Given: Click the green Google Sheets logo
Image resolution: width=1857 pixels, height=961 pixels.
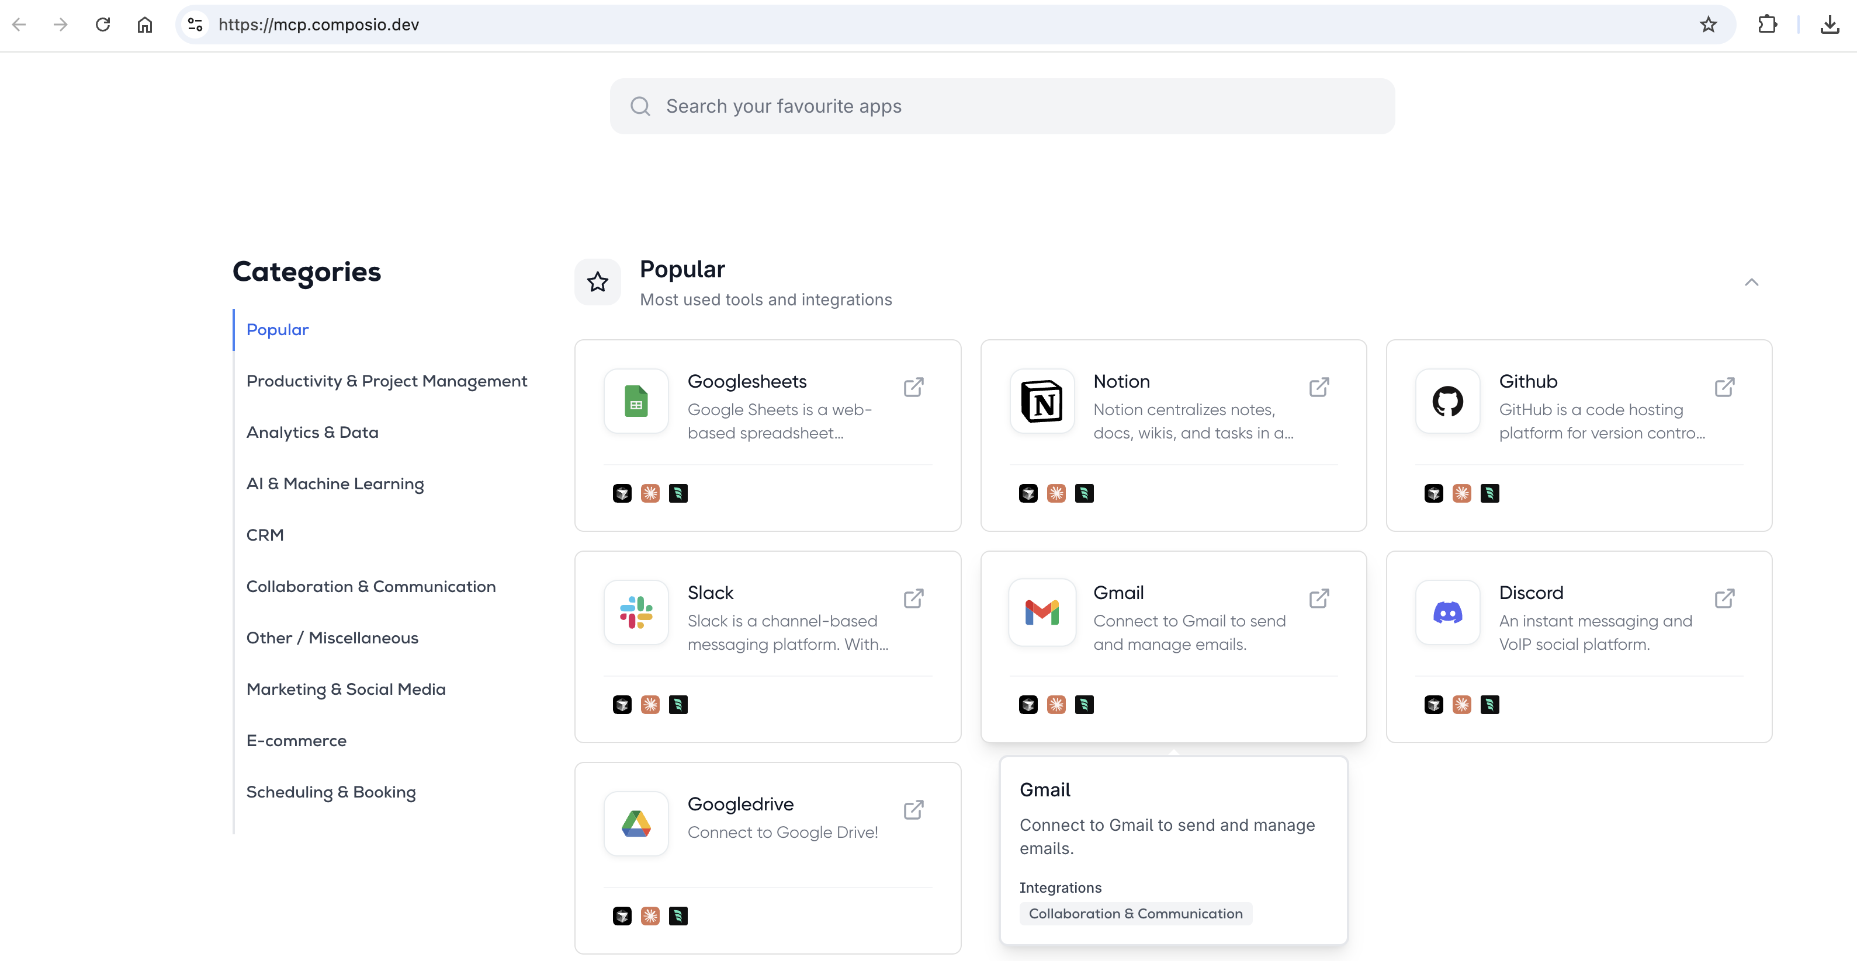Looking at the screenshot, I should pyautogui.click(x=636, y=401).
